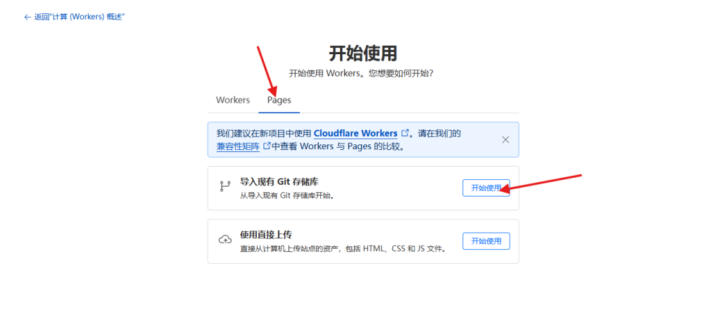Click the subtitle '开始使用 Workers。您想要如何开始?'
This screenshot has height=327, width=711.
pos(361,74)
